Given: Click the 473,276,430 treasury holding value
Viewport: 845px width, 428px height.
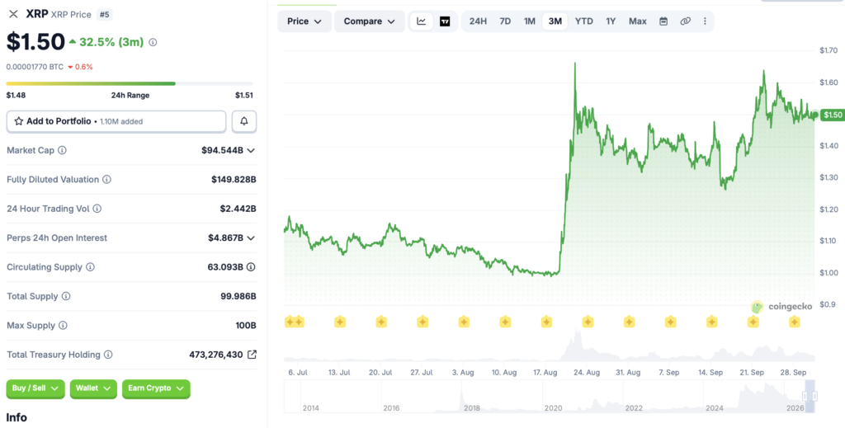Looking at the screenshot, I should click(x=216, y=355).
